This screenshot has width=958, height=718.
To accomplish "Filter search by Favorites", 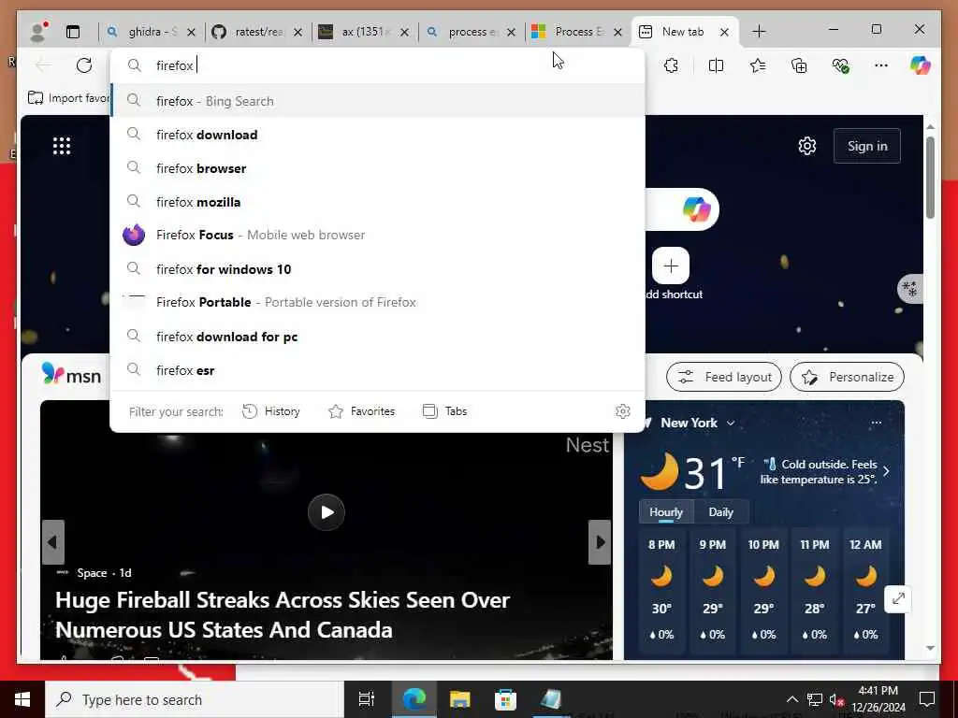I will (362, 411).
